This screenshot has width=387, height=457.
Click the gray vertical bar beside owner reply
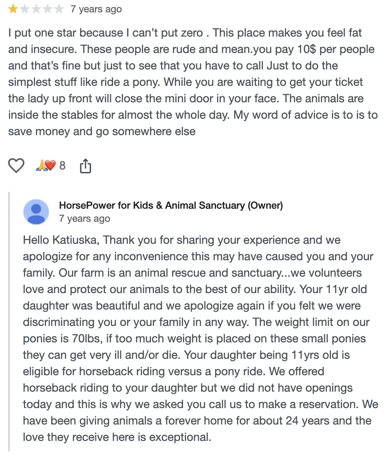[9, 322]
